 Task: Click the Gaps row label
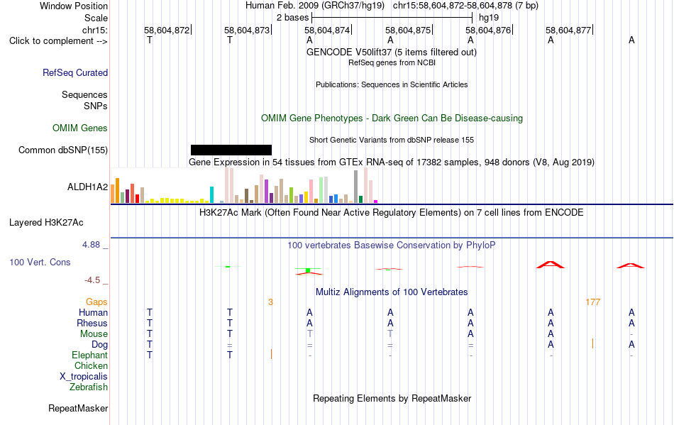(x=96, y=302)
